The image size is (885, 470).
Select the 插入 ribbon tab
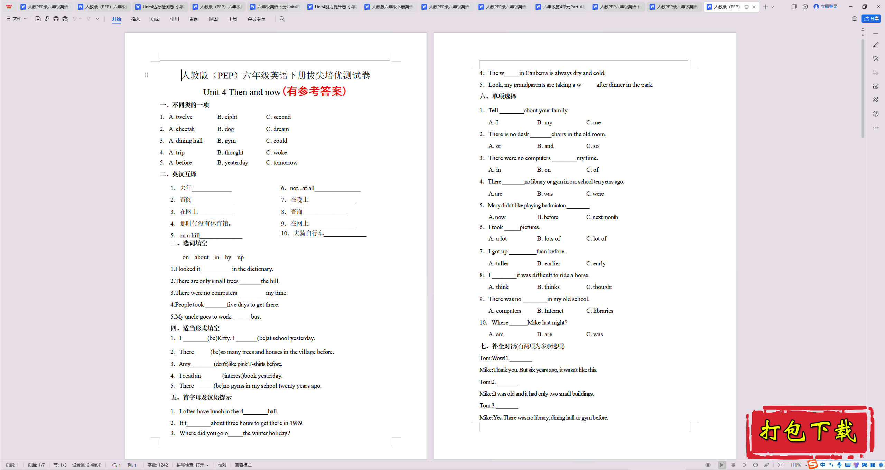point(136,19)
